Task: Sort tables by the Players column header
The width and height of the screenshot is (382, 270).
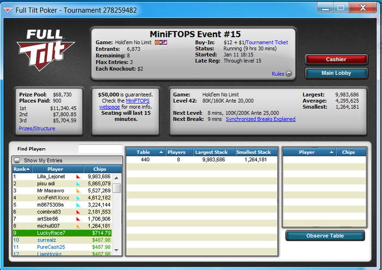Action: (x=180, y=152)
